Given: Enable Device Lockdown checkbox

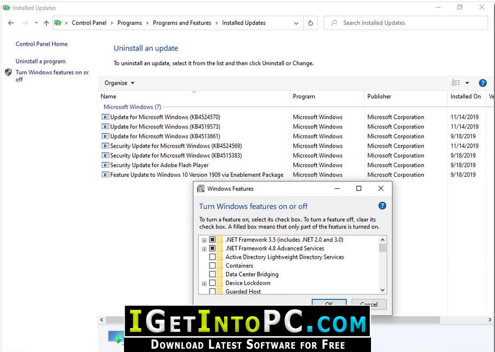Looking at the screenshot, I should pyautogui.click(x=212, y=283).
